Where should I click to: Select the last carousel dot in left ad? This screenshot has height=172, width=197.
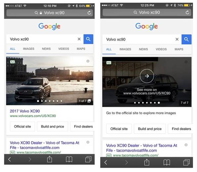click(x=61, y=101)
